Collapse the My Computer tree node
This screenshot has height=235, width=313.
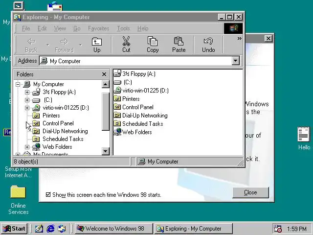(x=18, y=84)
